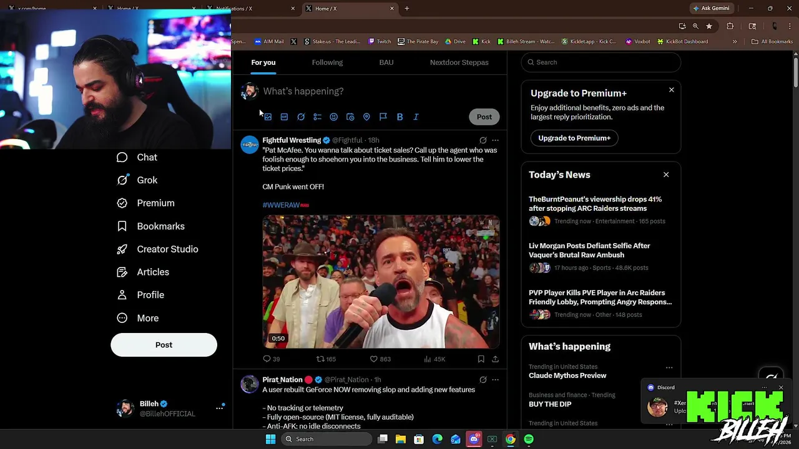This screenshot has height=449, width=799.
Task: Open Chat from the sidebar
Action: tap(137, 158)
